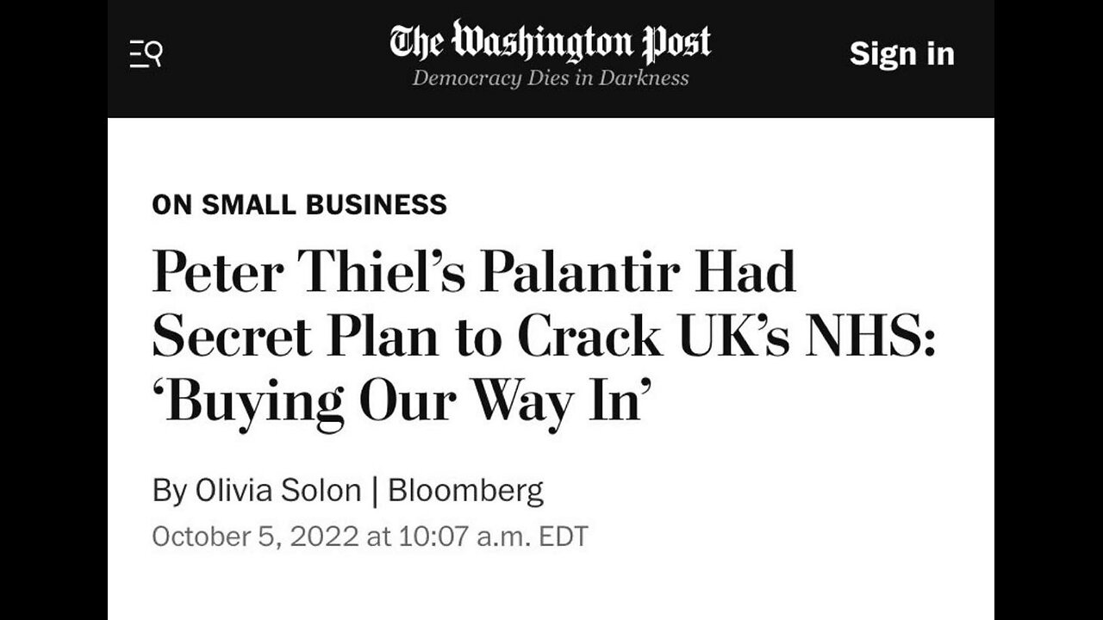Click the 10:07 a.m. EDT time
Viewport: 1103px width, 620px height.
[493, 536]
